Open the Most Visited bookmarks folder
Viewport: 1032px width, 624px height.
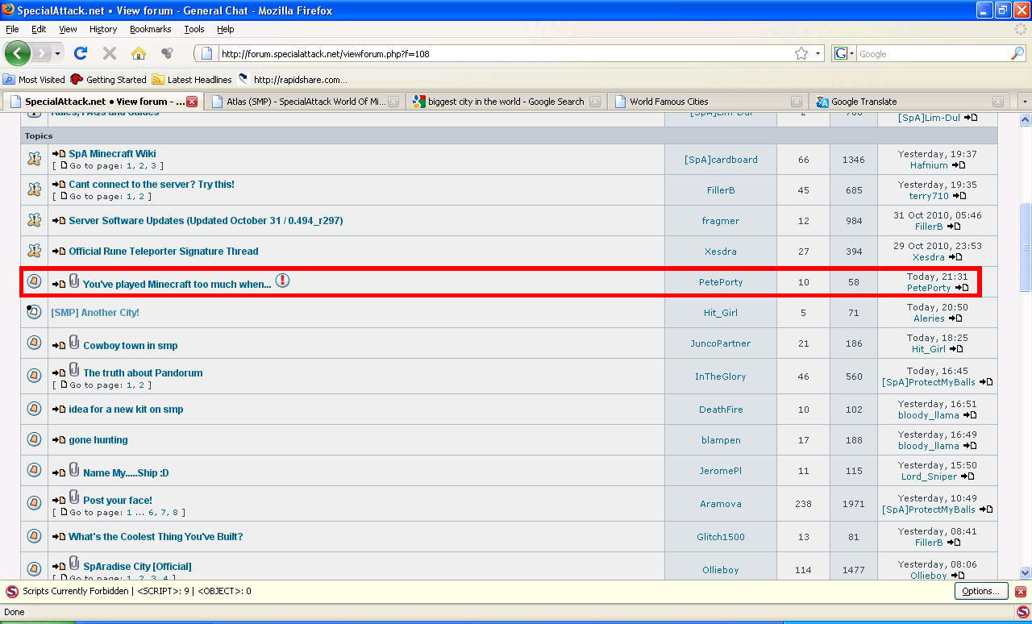[x=34, y=80]
